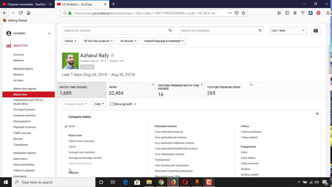Open Revenue report in the sidebar

[18, 75]
